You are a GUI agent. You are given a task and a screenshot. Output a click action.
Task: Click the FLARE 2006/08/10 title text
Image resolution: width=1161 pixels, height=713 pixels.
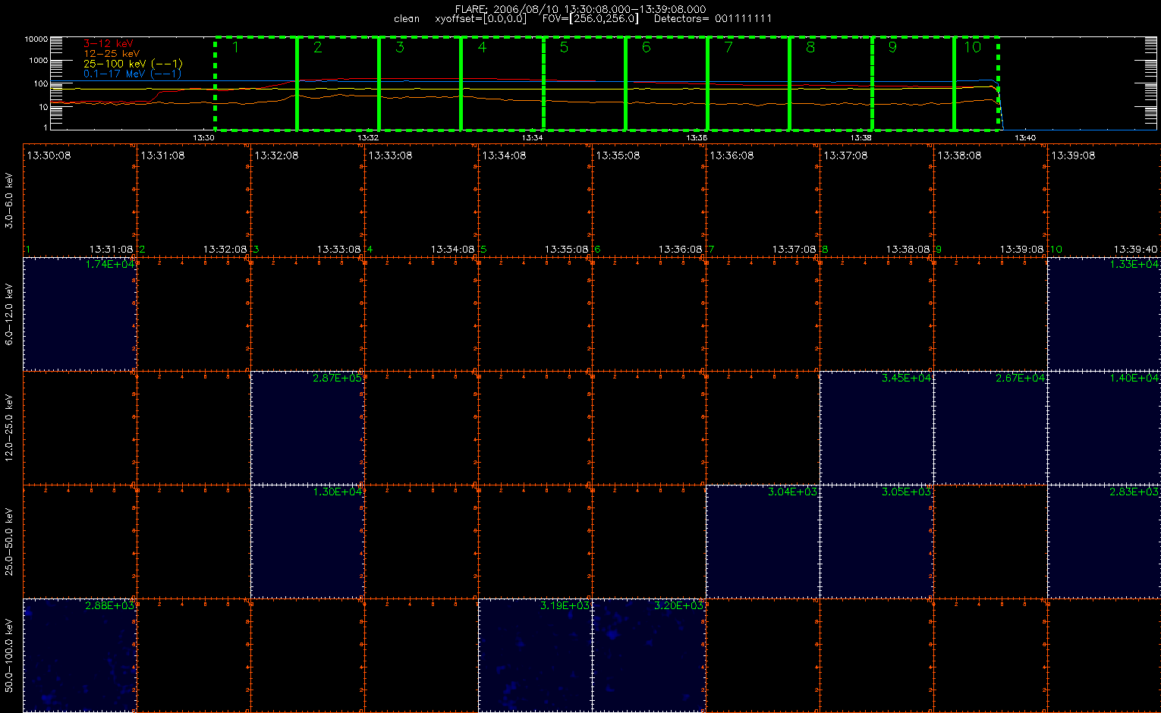(580, 9)
